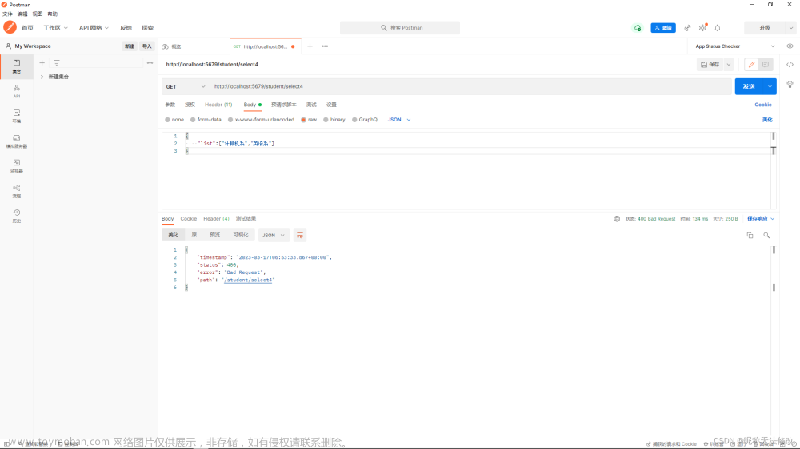Viewport: 800px width, 449px height.
Task: Click the environment quick look eye icon
Action: pyautogui.click(x=790, y=46)
